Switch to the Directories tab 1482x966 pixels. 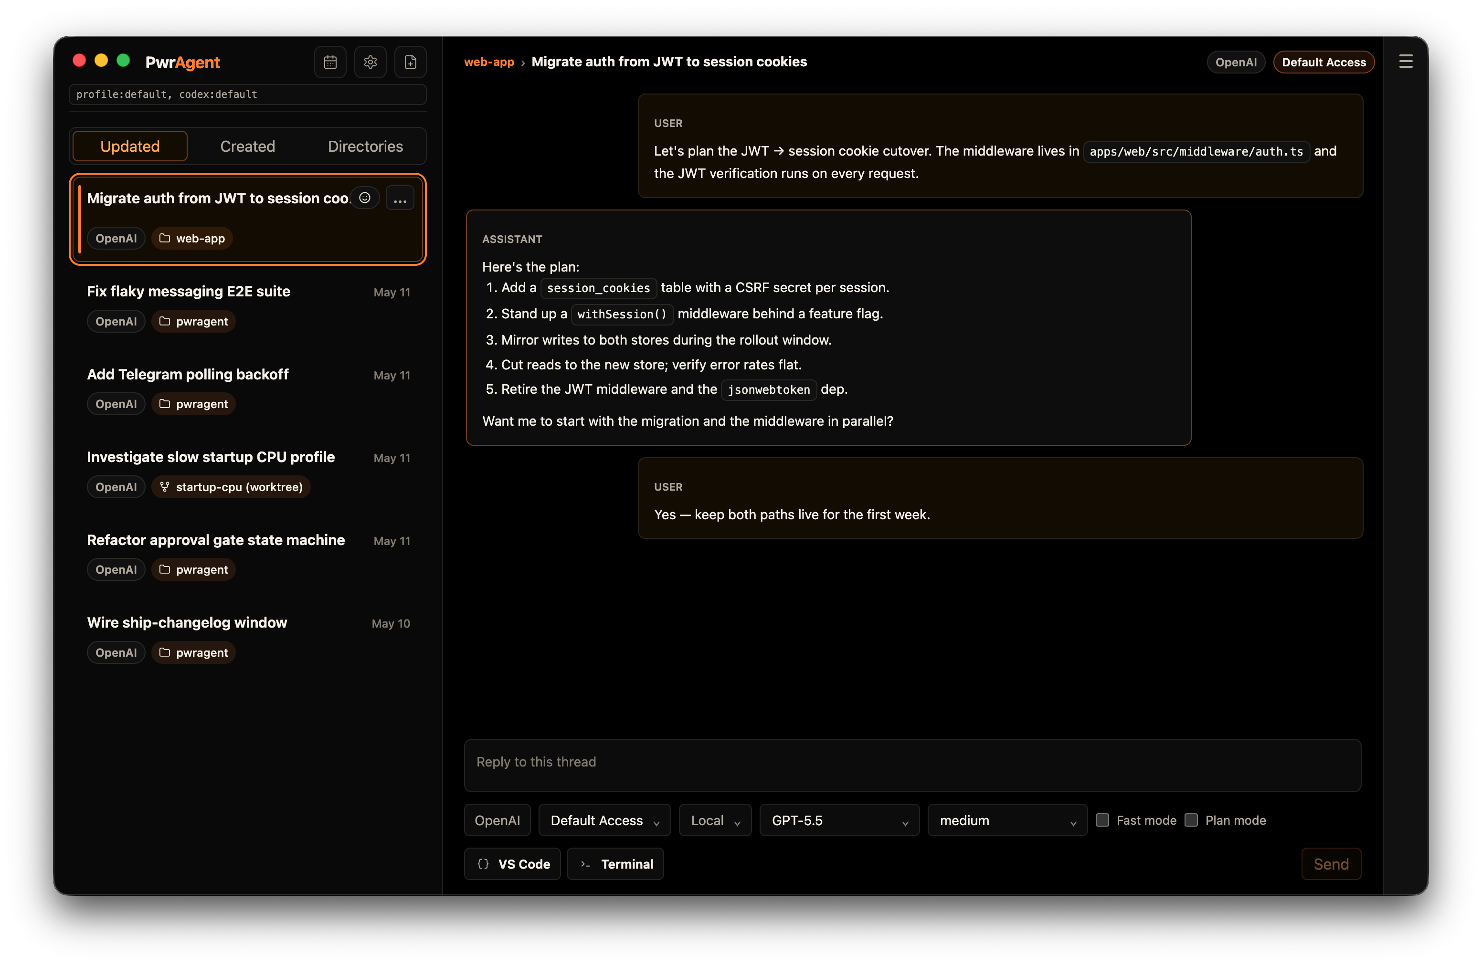(x=365, y=146)
